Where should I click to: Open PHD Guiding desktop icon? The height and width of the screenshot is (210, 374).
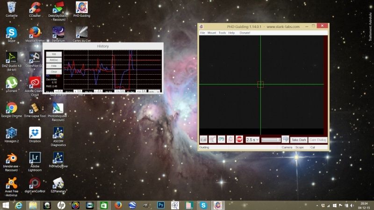click(x=81, y=9)
